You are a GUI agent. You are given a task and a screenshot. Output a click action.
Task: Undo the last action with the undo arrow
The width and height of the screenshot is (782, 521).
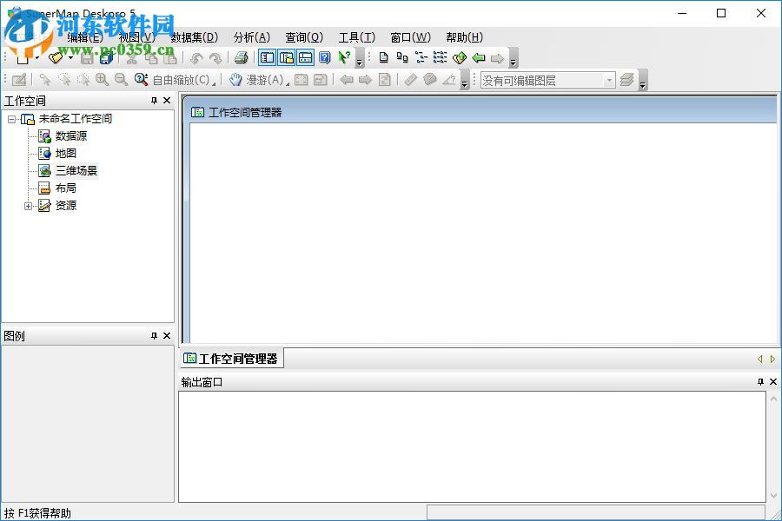click(197, 58)
